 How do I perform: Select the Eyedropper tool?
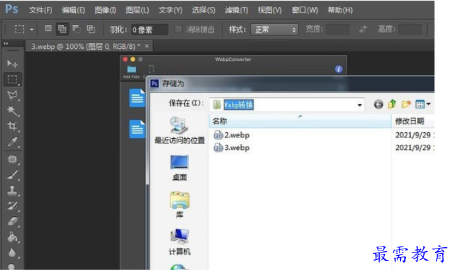pos(12,142)
